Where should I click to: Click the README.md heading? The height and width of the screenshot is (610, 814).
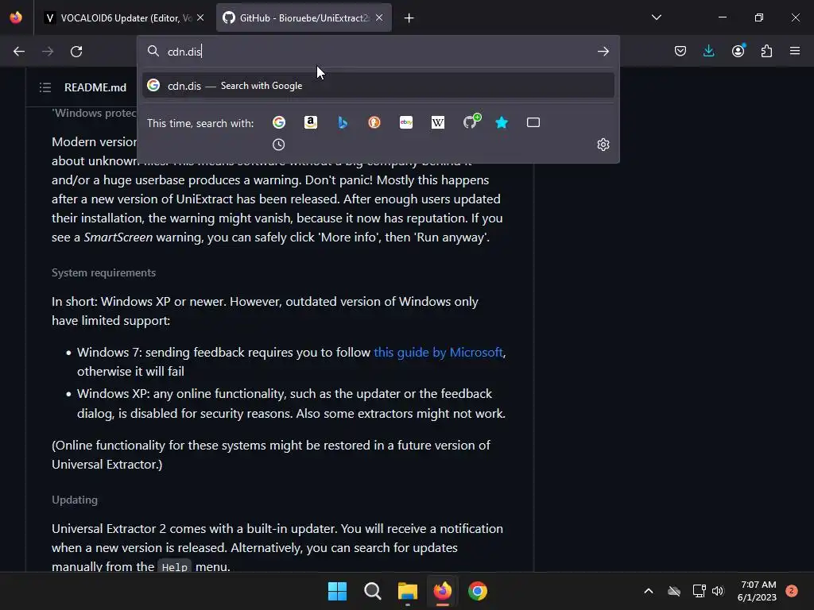click(95, 87)
